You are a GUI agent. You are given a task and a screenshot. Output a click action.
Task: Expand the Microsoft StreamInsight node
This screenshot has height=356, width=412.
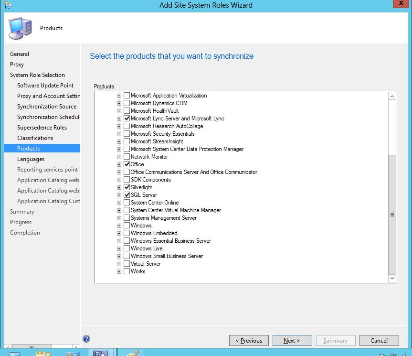(x=119, y=141)
